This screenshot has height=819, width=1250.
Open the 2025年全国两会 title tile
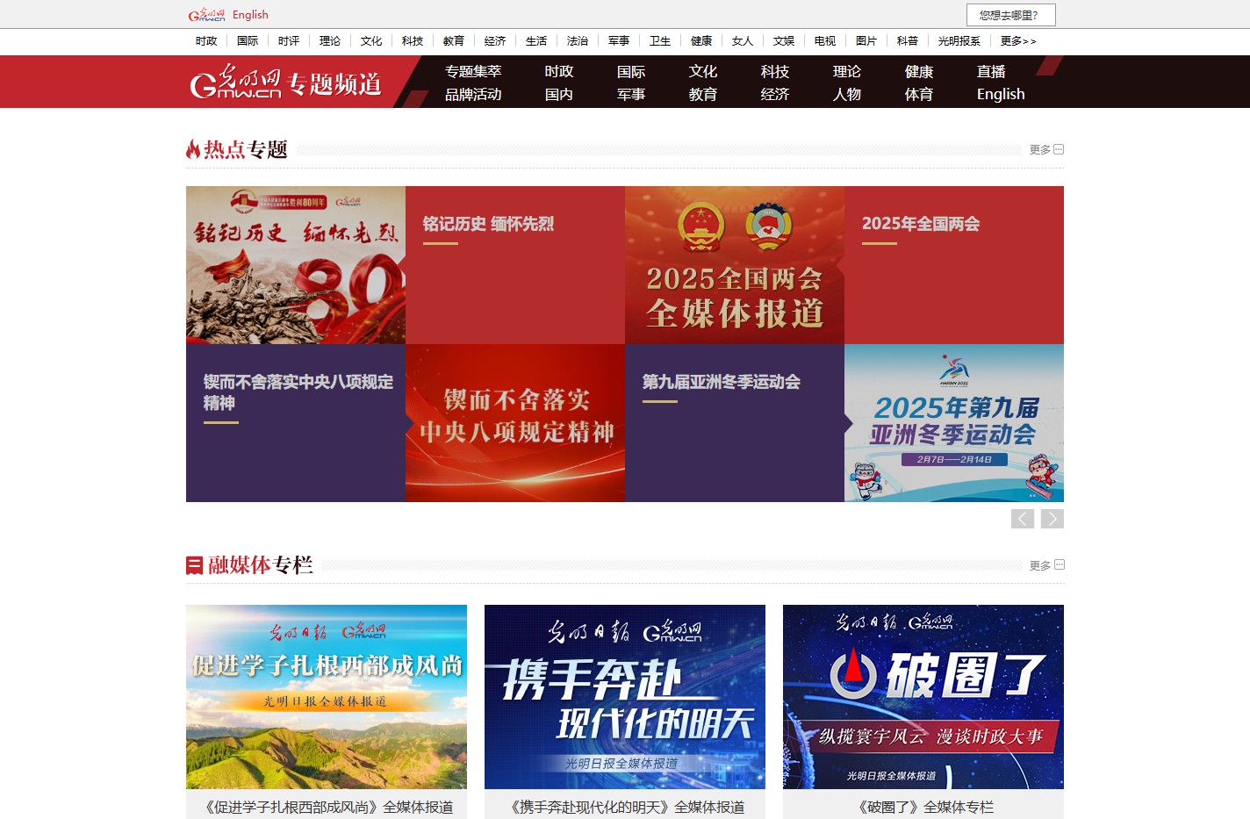[954, 265]
